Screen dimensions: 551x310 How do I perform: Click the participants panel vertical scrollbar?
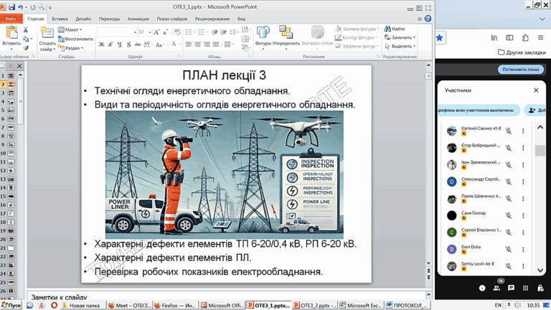[540, 151]
